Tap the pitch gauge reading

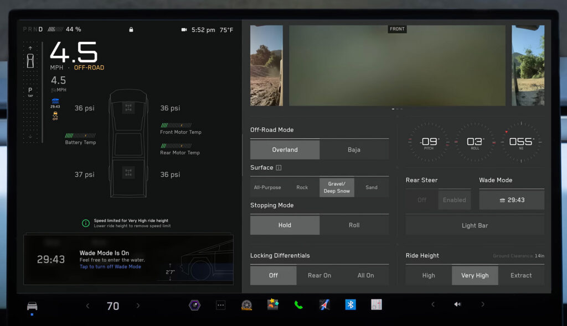[x=429, y=142]
